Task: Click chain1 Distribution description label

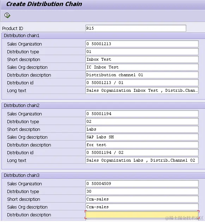Action: 29,75
